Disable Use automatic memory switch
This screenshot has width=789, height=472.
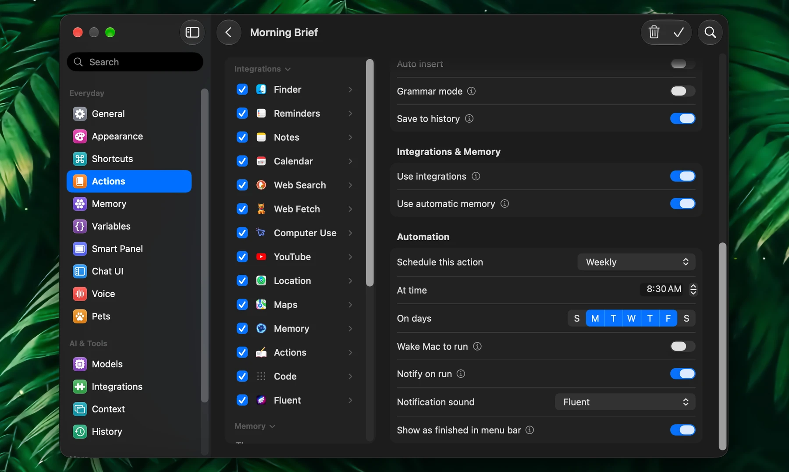[682, 204]
